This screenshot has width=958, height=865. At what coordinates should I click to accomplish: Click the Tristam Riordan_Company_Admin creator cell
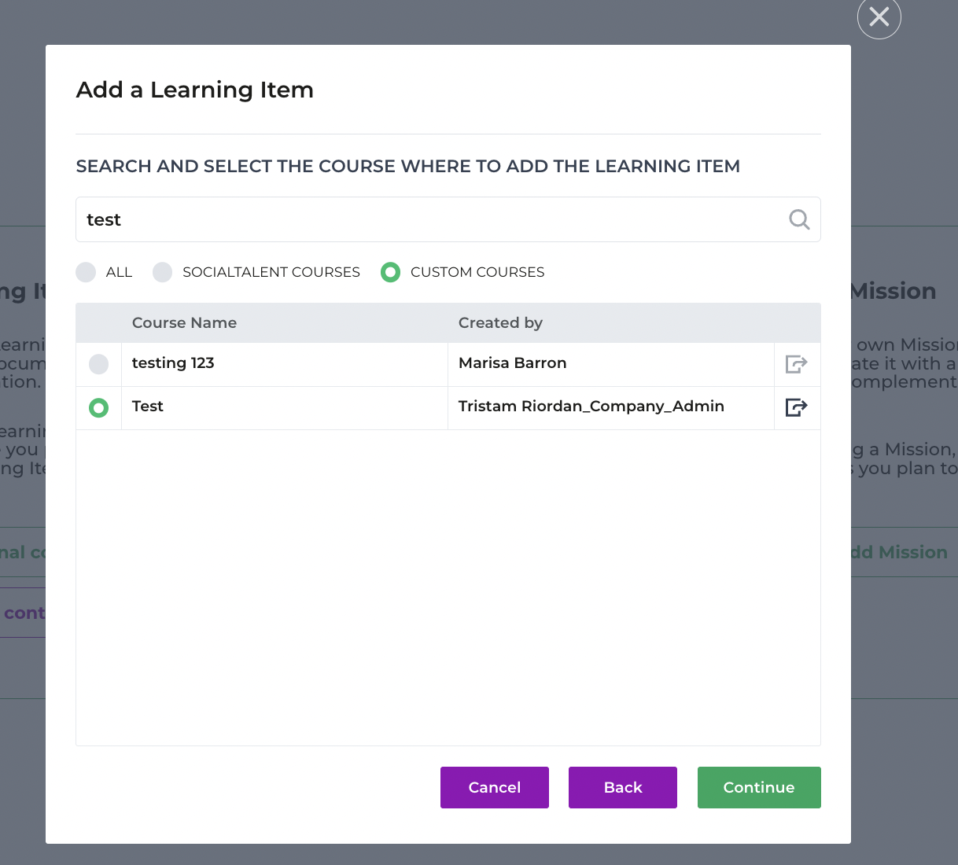591,406
